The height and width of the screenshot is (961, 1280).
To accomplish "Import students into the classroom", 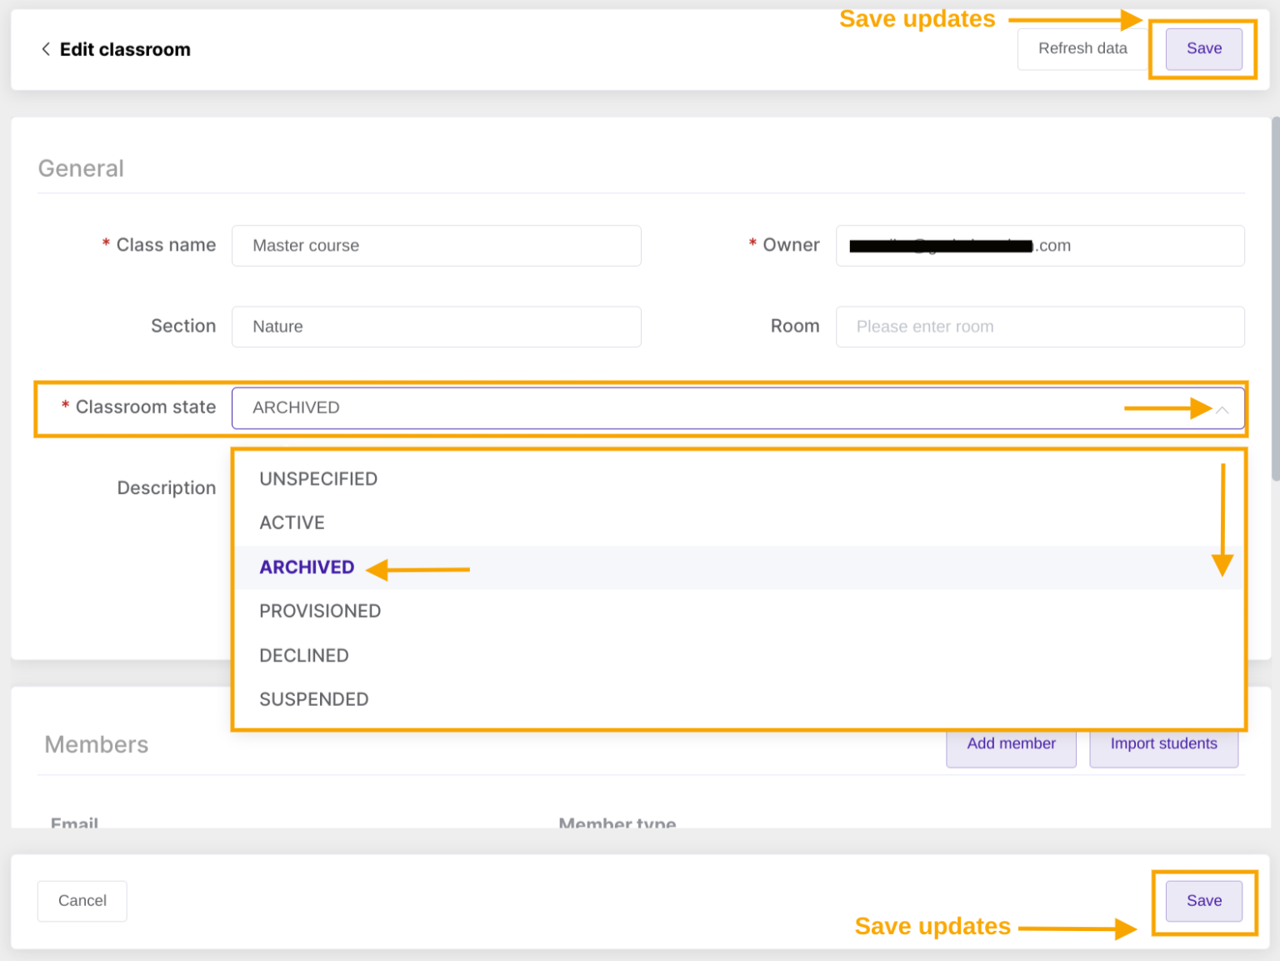I will [1163, 743].
